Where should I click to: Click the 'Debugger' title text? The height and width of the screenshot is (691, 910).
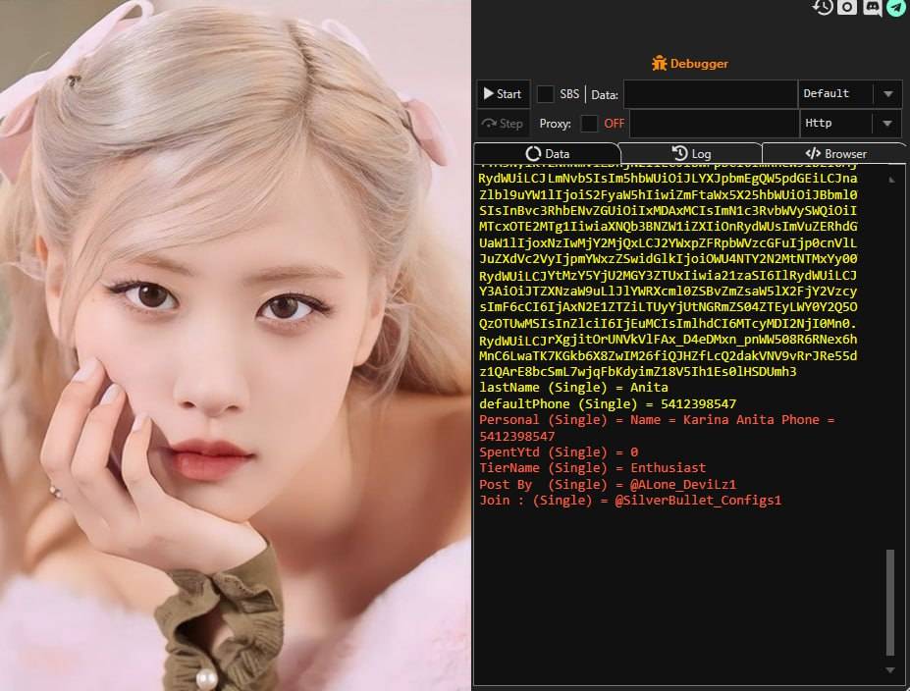699,63
